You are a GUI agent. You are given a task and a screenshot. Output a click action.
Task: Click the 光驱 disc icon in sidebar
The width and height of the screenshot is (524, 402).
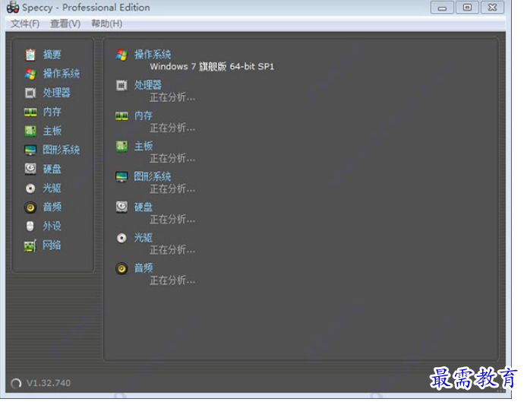pyautogui.click(x=30, y=188)
